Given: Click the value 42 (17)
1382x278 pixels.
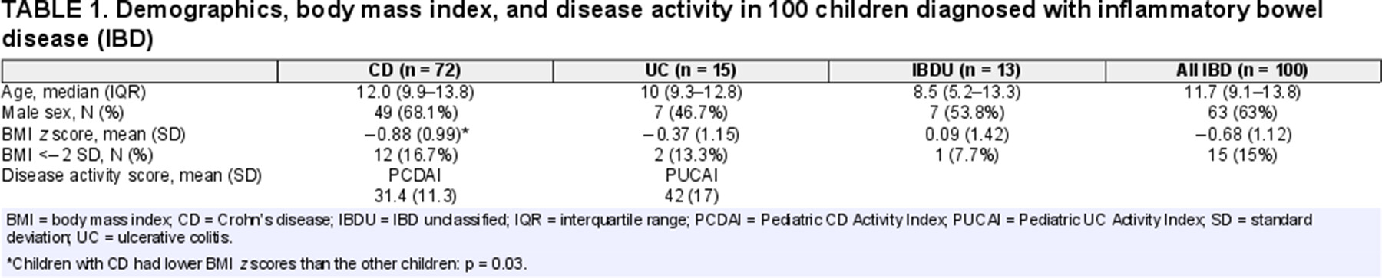Looking at the screenshot, I should pos(691,196).
